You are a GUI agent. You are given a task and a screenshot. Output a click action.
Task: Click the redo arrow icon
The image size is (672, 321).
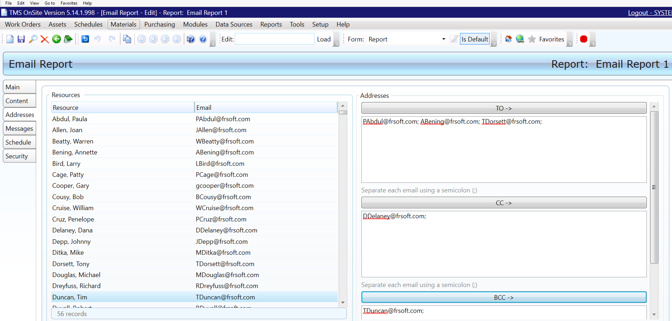tap(112, 39)
